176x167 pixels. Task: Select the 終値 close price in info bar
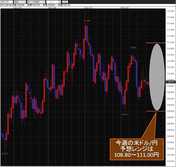click(64, 5)
